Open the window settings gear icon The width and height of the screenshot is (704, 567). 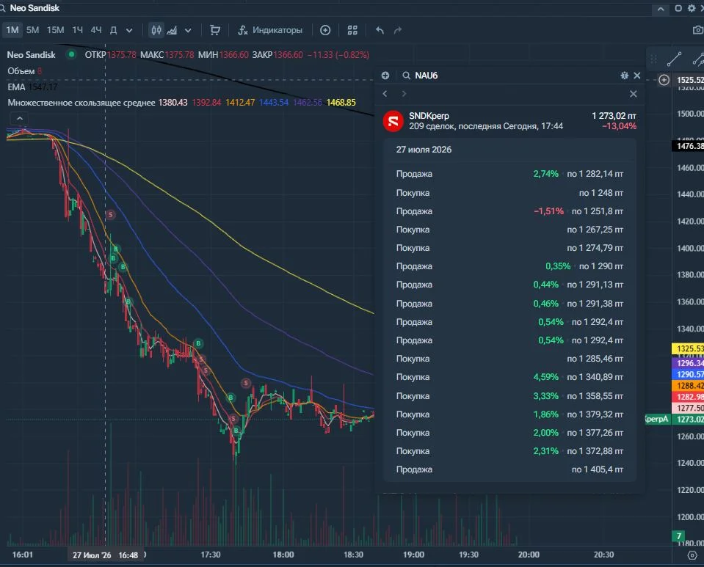coord(692,8)
